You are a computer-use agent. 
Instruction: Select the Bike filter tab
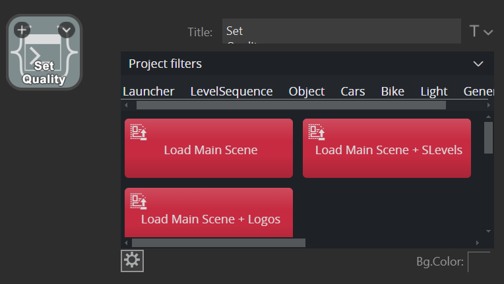(393, 92)
